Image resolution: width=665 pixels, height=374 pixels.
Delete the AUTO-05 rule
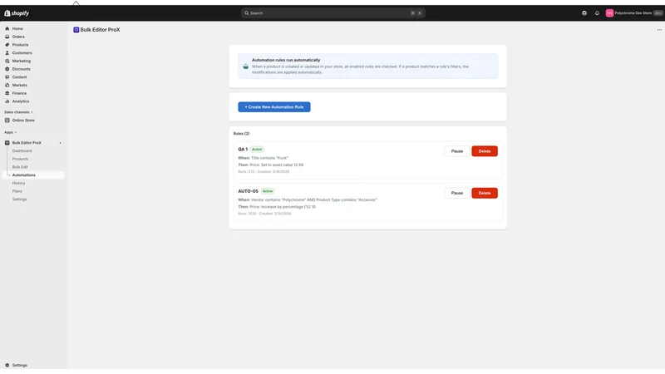click(485, 193)
